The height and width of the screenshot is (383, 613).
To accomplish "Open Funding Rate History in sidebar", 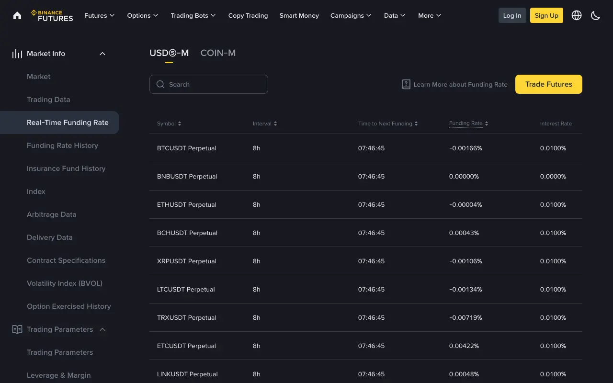I will click(62, 146).
